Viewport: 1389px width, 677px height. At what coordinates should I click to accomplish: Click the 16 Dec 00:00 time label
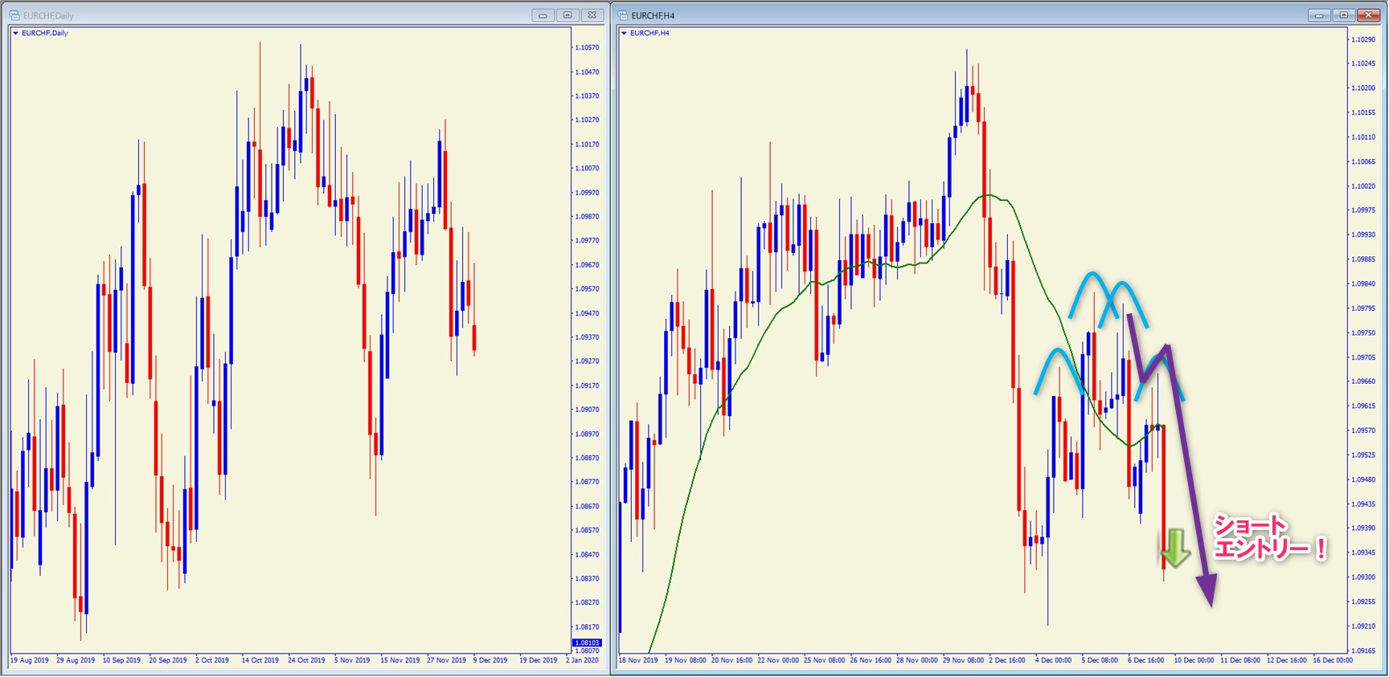coord(1333,661)
